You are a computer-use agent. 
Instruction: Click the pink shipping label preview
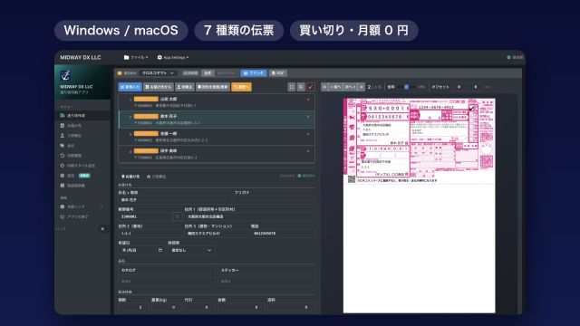tap(419, 141)
